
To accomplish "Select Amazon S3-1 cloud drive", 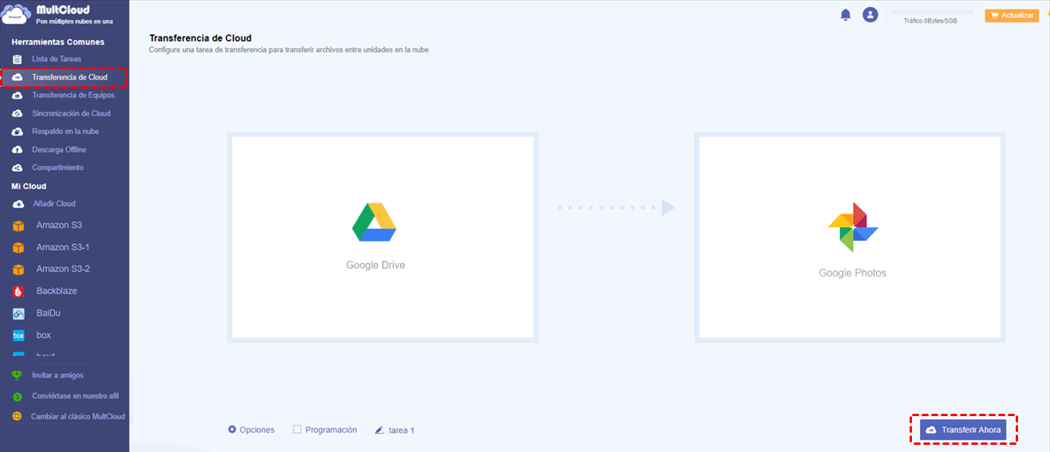I will (x=64, y=247).
